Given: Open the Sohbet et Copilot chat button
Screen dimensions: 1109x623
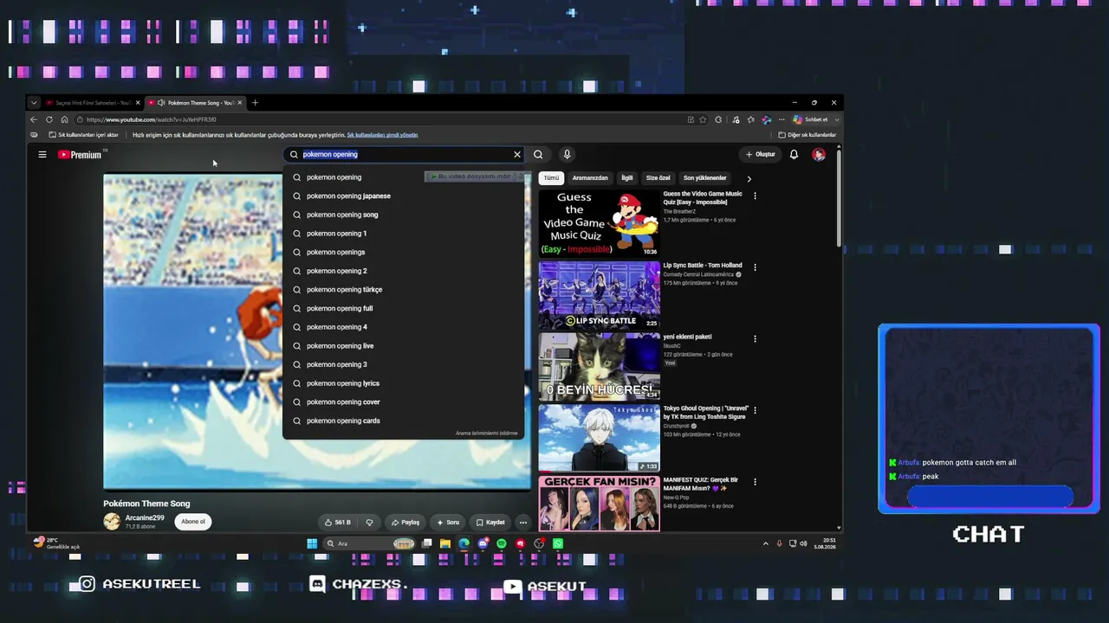Looking at the screenshot, I should coord(810,119).
